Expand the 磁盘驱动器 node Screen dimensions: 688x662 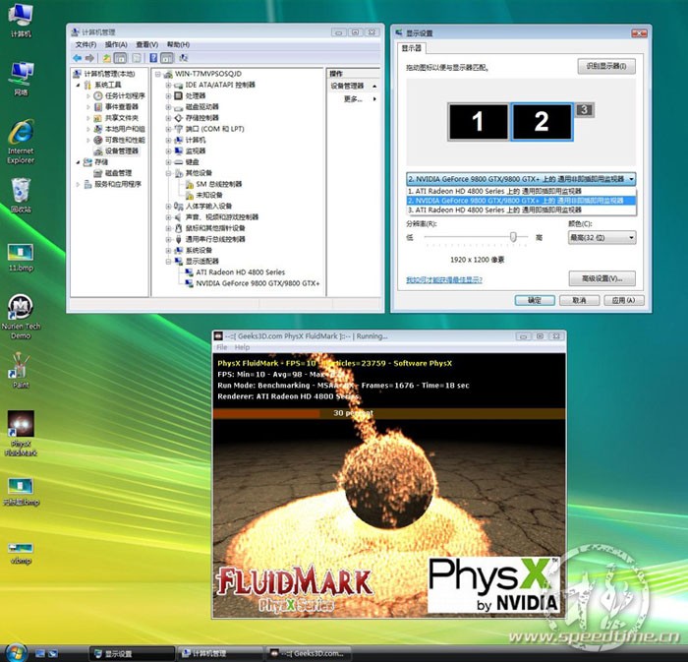click(168, 106)
